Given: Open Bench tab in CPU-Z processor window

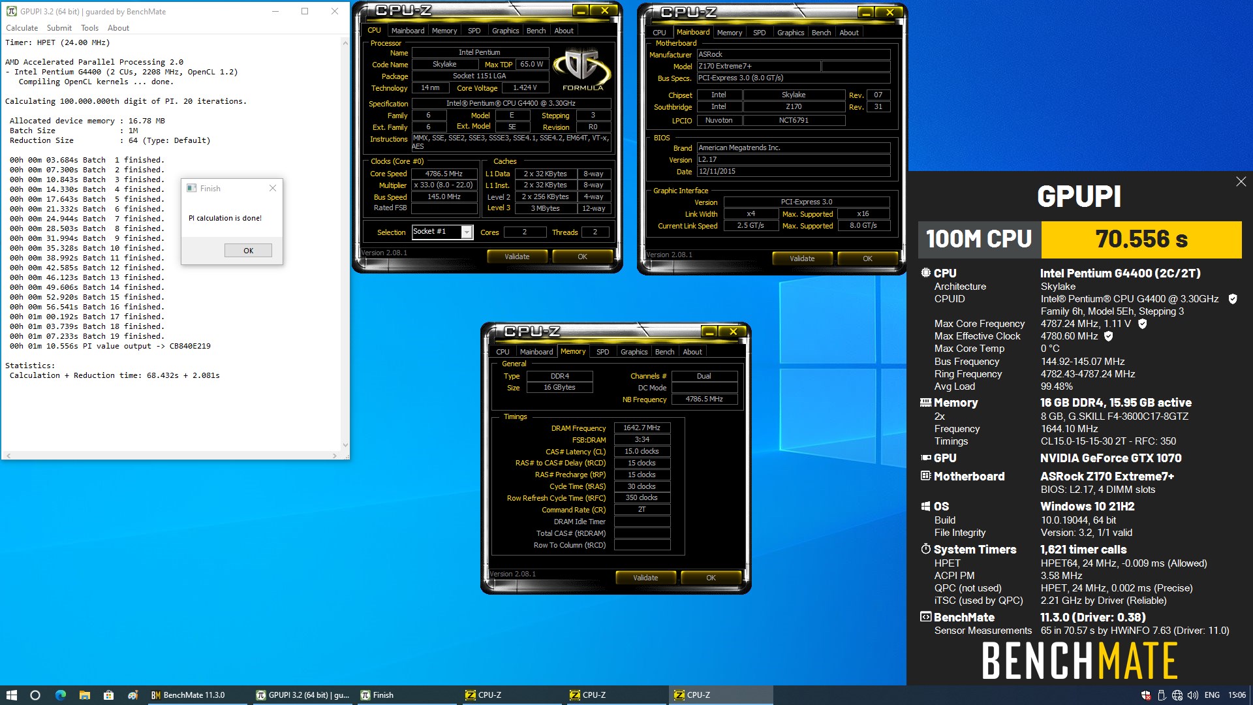Looking at the screenshot, I should (x=536, y=31).
